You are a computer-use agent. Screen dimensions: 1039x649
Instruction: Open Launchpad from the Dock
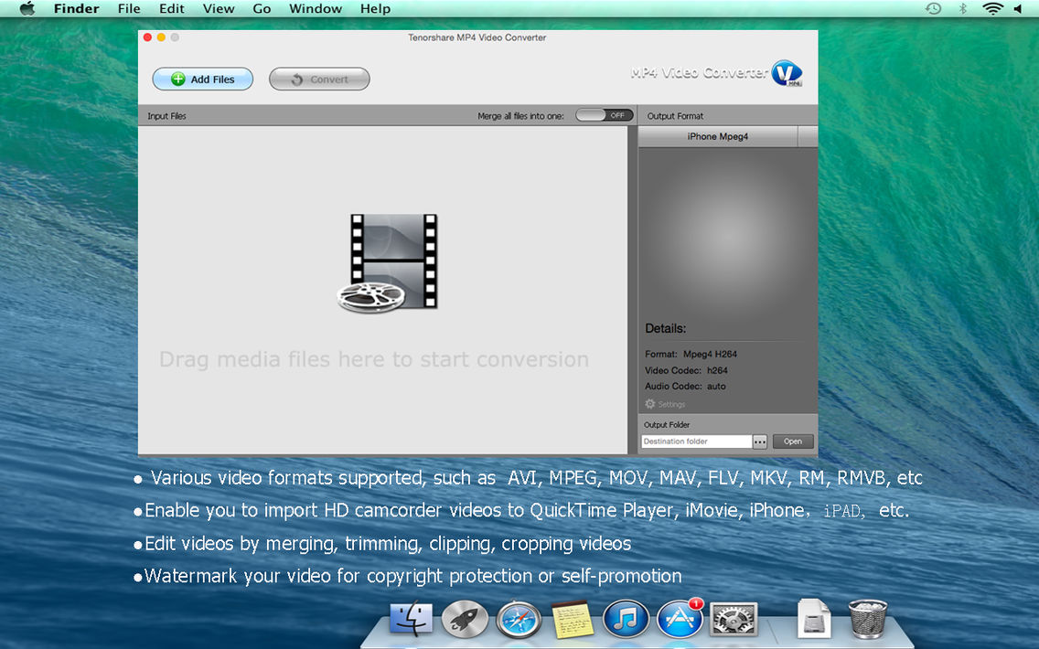pyautogui.click(x=465, y=618)
